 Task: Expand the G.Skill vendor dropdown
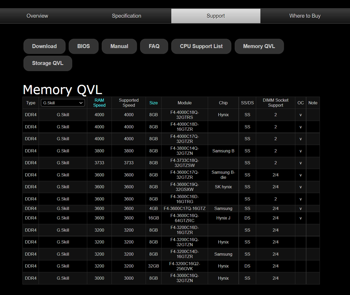[x=63, y=103]
